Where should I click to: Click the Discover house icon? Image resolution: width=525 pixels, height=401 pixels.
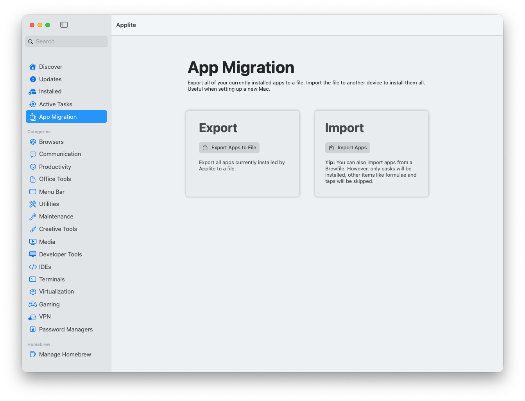pyautogui.click(x=33, y=67)
